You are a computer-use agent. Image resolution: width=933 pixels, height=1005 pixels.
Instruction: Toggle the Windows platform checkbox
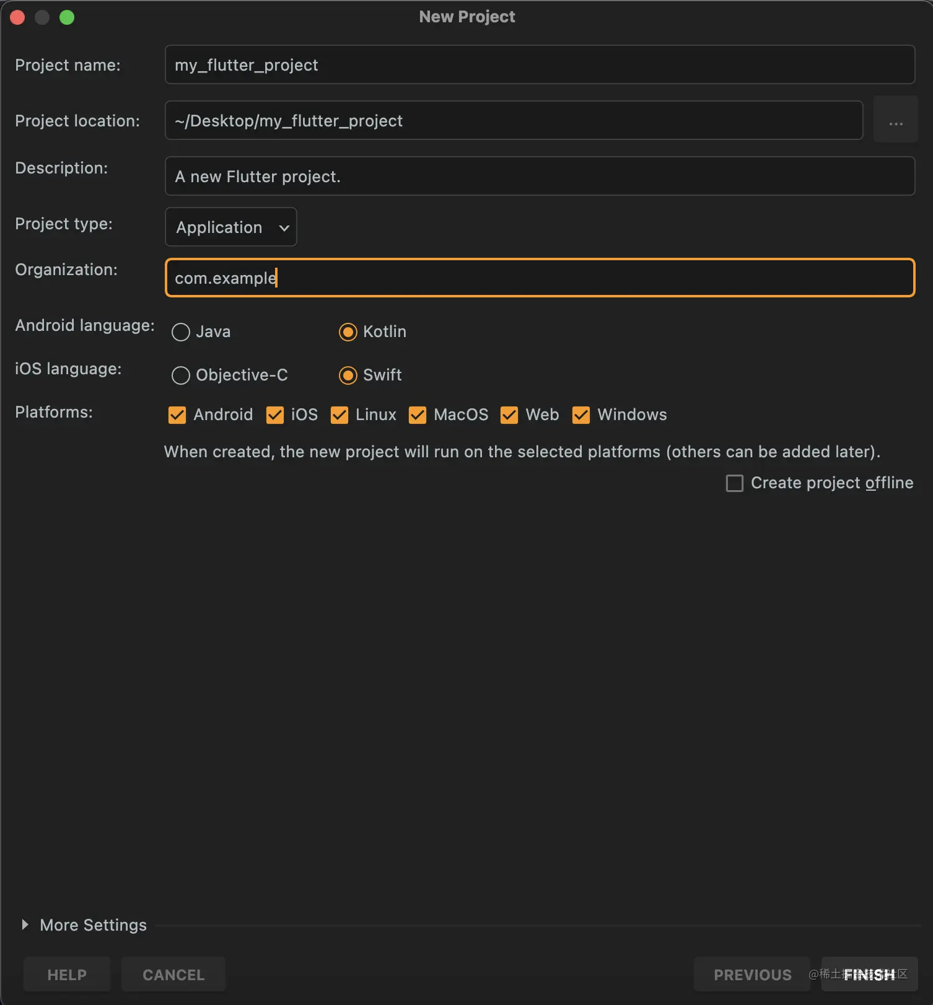pyautogui.click(x=581, y=415)
